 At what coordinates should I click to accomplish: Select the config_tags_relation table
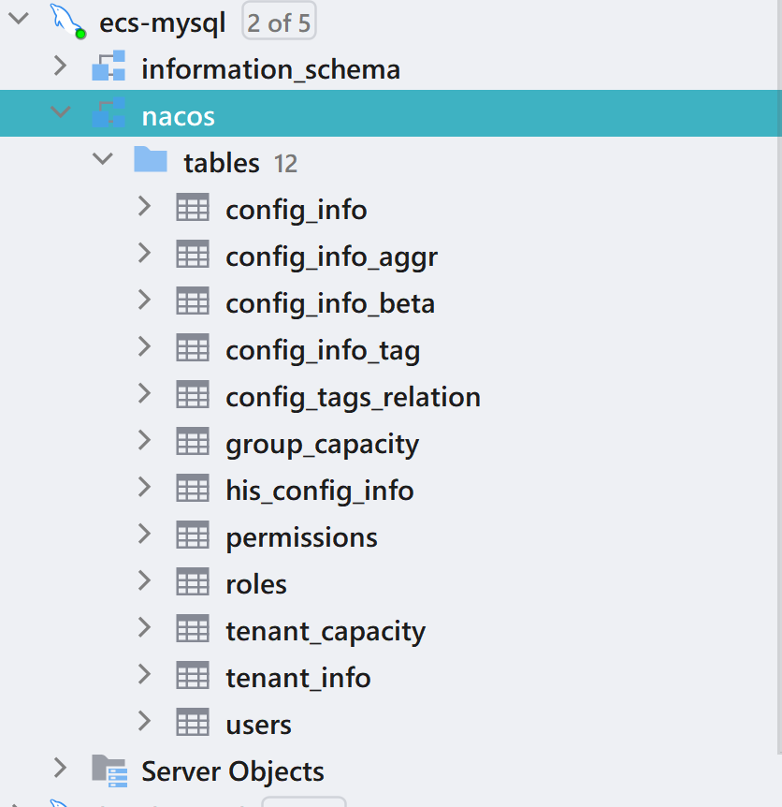click(x=353, y=397)
